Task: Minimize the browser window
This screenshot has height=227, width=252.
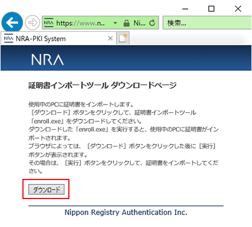Action: click(x=185, y=9)
